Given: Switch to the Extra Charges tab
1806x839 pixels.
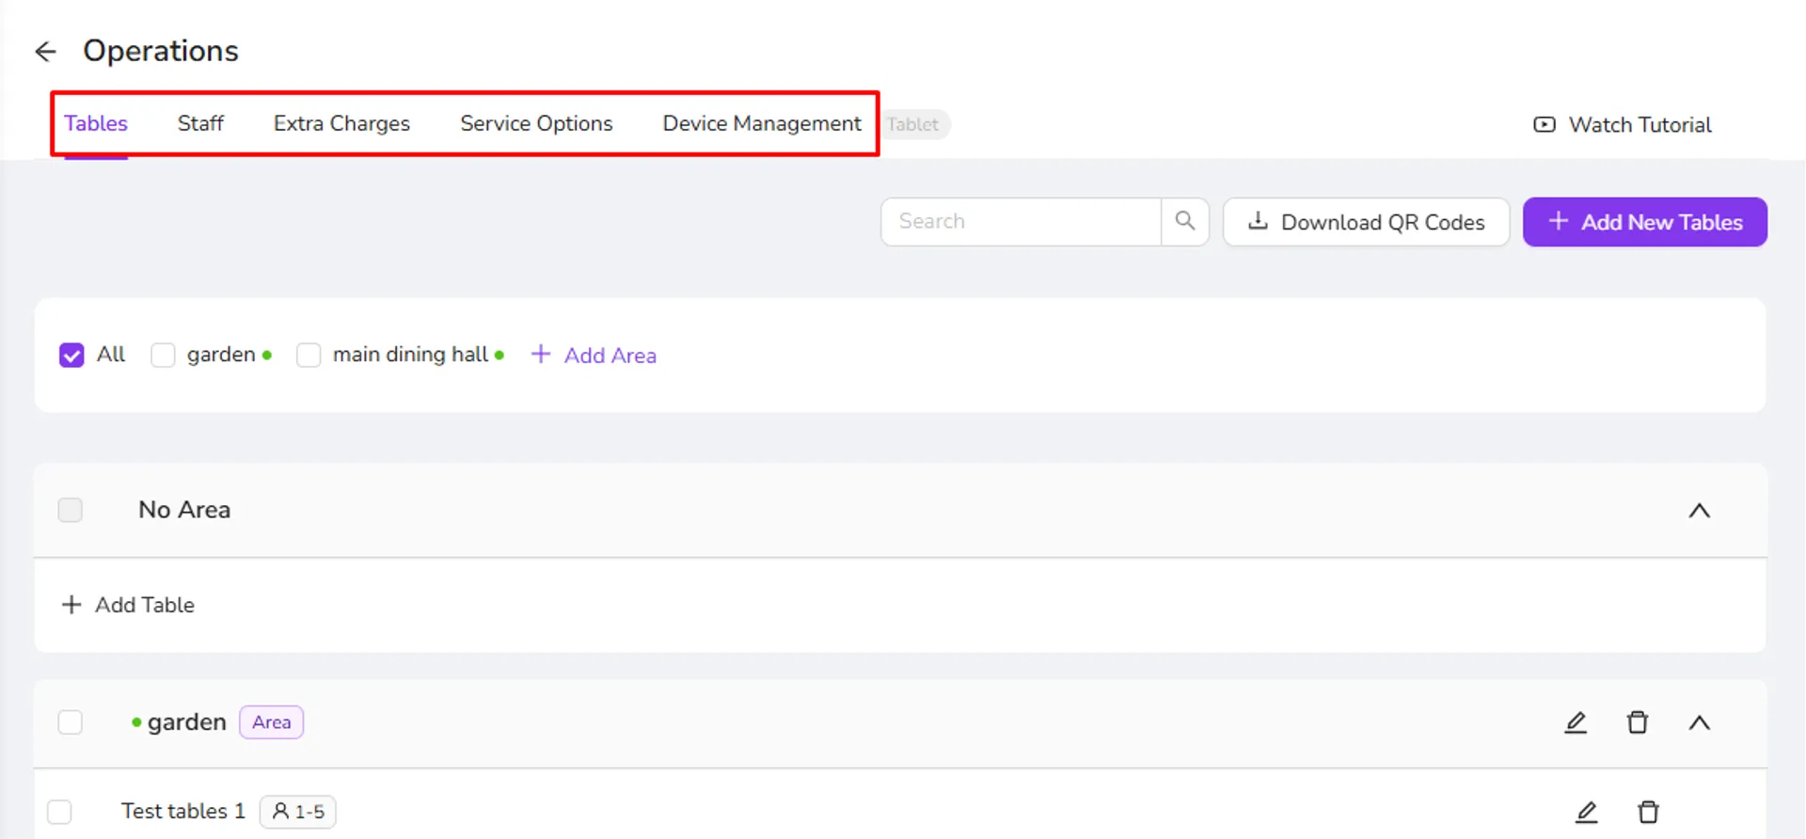Looking at the screenshot, I should point(341,123).
